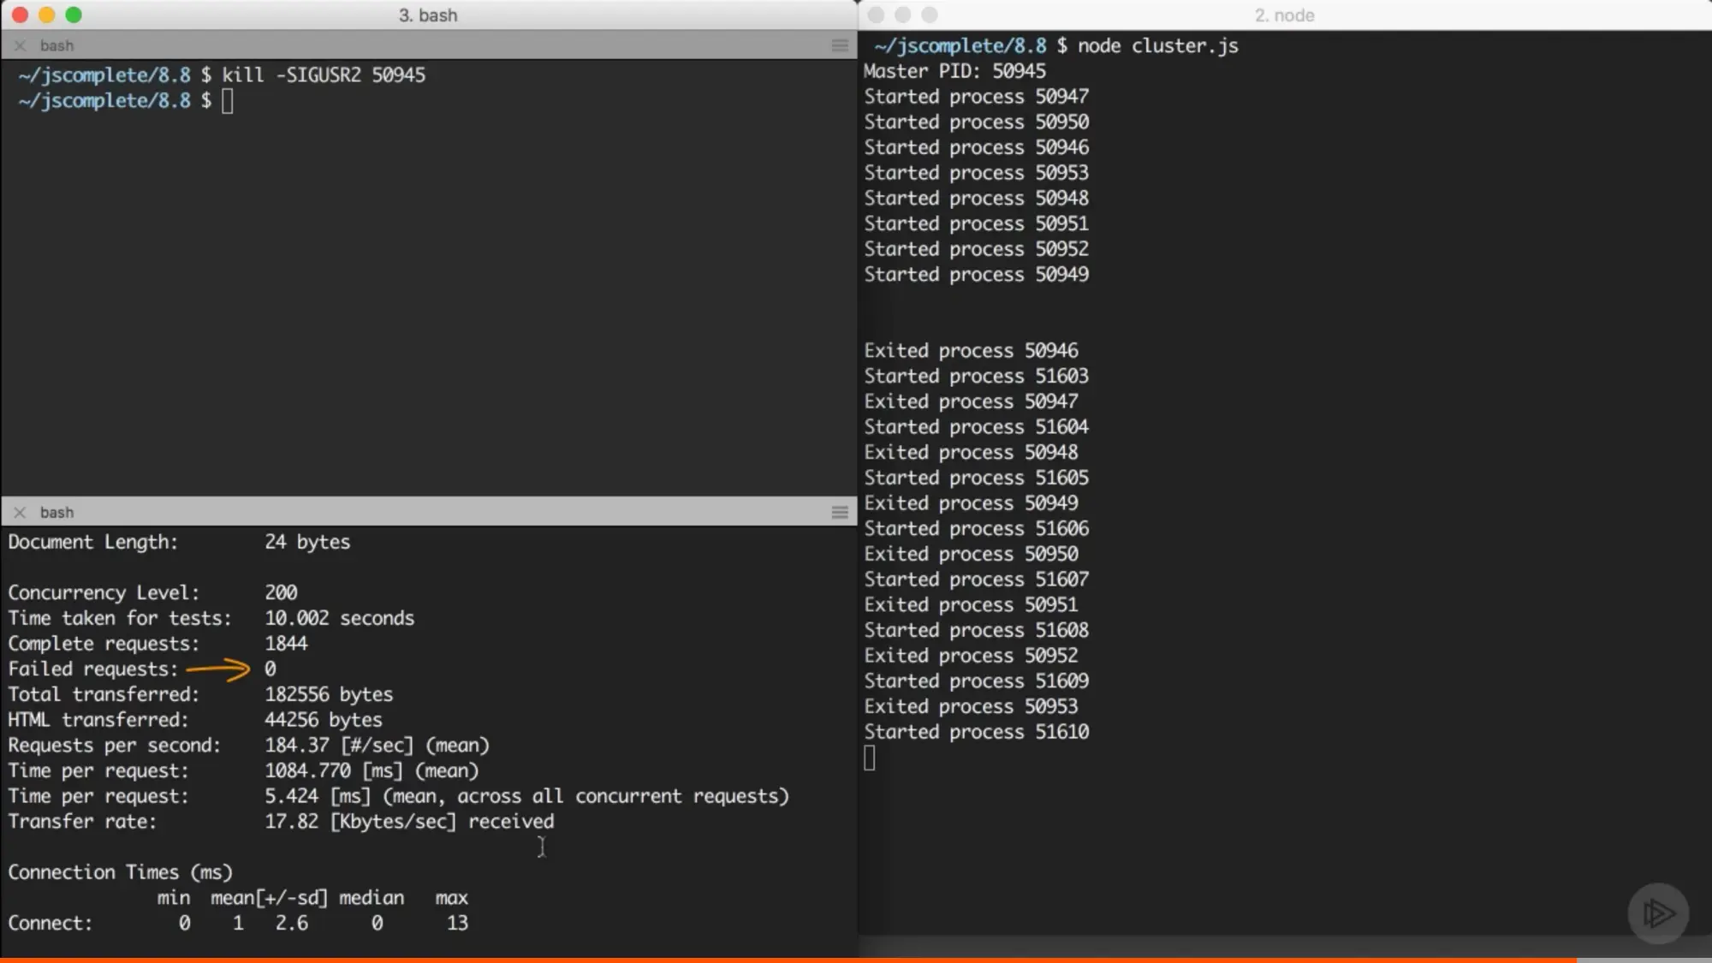Select the top pane's bash title label
The height and width of the screenshot is (963, 1712).
tap(56, 45)
